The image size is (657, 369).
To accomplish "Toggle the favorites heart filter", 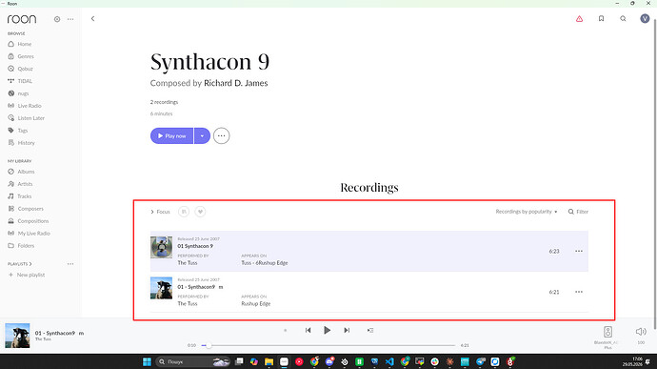I will click(x=200, y=212).
